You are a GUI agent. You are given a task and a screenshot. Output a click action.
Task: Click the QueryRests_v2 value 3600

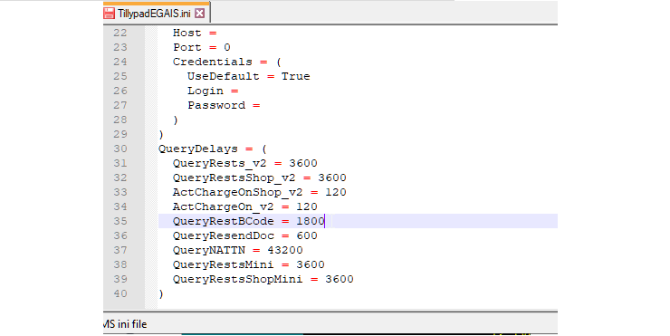303,163
